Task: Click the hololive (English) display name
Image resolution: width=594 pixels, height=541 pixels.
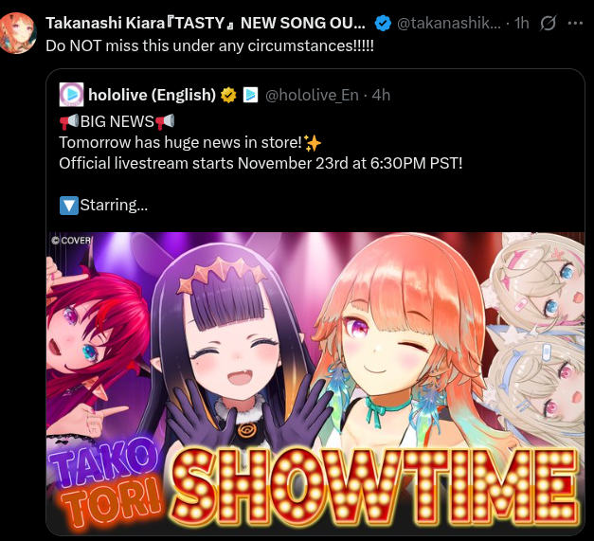Action: [152, 95]
